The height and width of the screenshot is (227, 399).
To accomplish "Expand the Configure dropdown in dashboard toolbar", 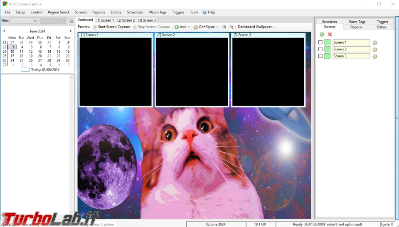I will (217, 27).
